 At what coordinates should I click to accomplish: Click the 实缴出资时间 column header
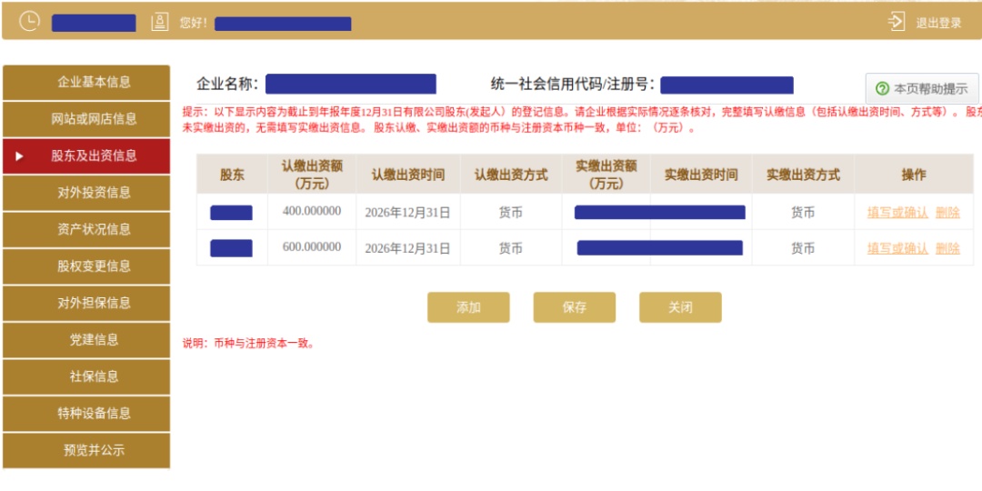tap(701, 175)
